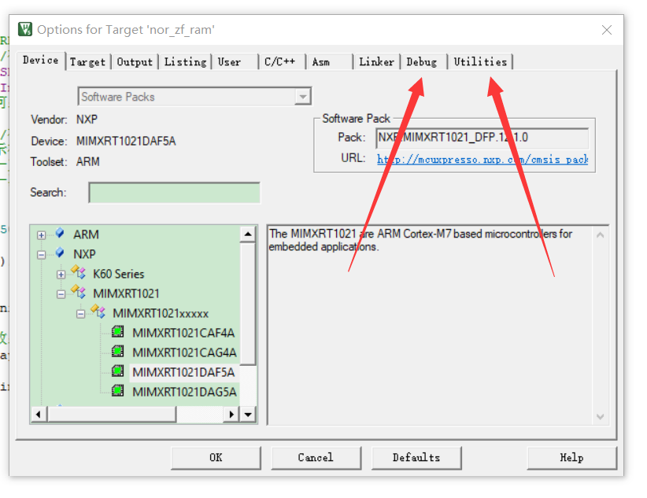Open the C/C++ tab
Viewport: 647px width, 498px height.
[280, 61]
